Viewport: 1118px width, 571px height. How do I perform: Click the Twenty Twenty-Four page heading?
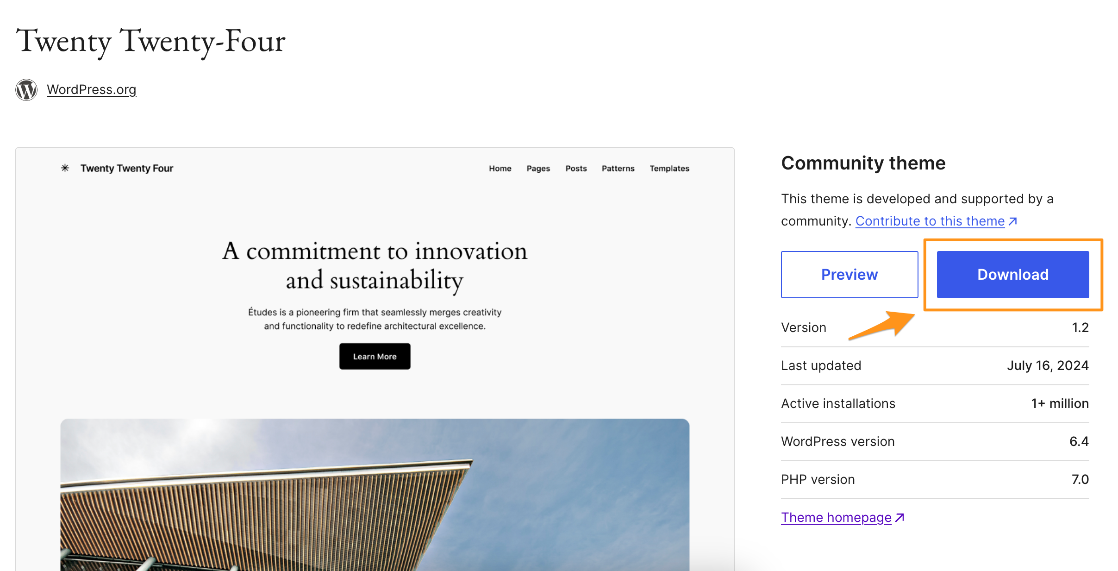(x=151, y=41)
